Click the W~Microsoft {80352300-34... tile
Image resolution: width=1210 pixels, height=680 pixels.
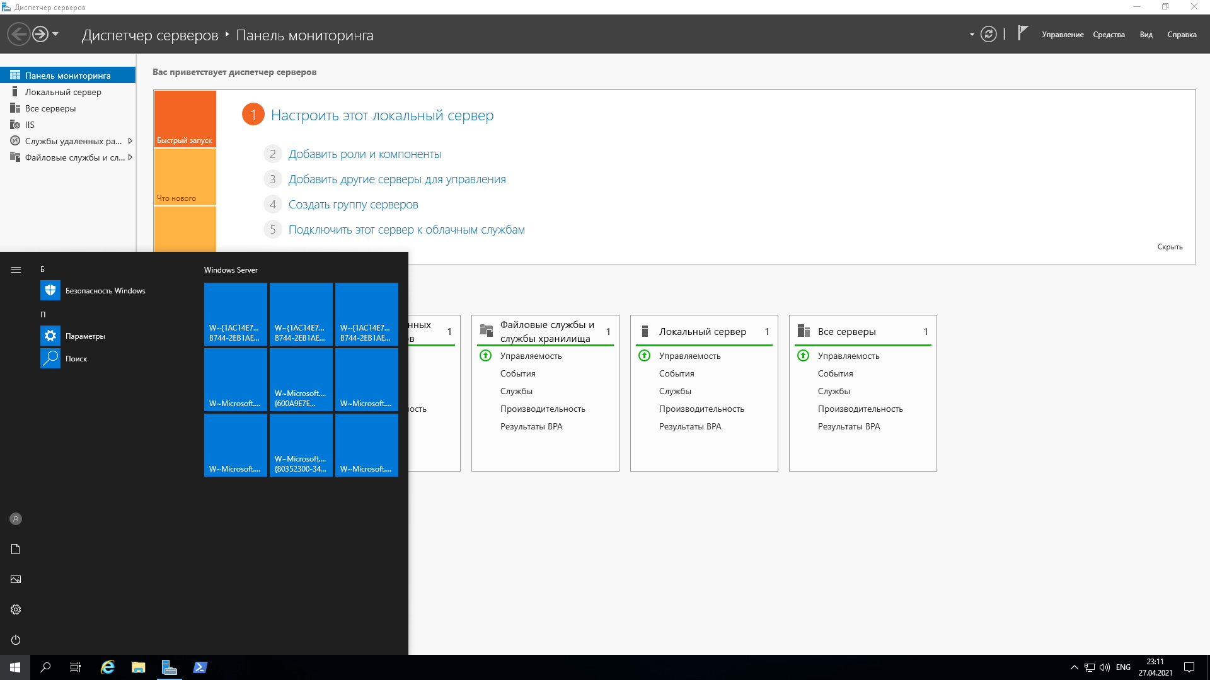point(301,445)
